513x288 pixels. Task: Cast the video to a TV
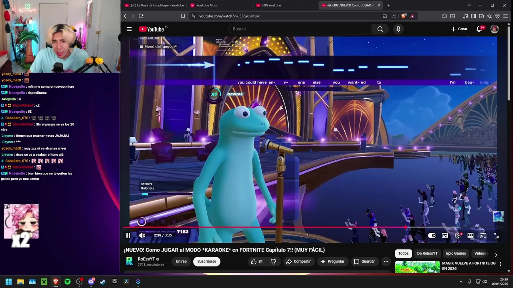(483, 236)
